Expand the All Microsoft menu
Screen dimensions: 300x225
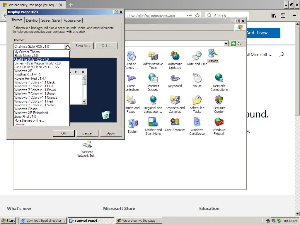click(259, 55)
